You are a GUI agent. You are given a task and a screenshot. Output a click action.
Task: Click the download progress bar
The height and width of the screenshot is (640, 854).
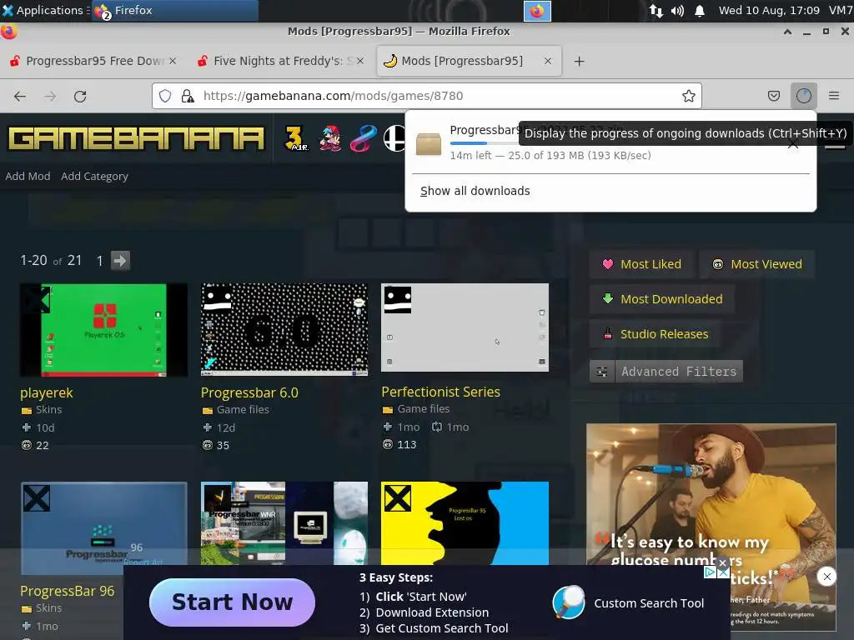pyautogui.click(x=484, y=143)
